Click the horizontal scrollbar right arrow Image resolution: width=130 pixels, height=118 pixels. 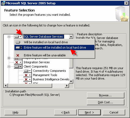click(x=67, y=86)
